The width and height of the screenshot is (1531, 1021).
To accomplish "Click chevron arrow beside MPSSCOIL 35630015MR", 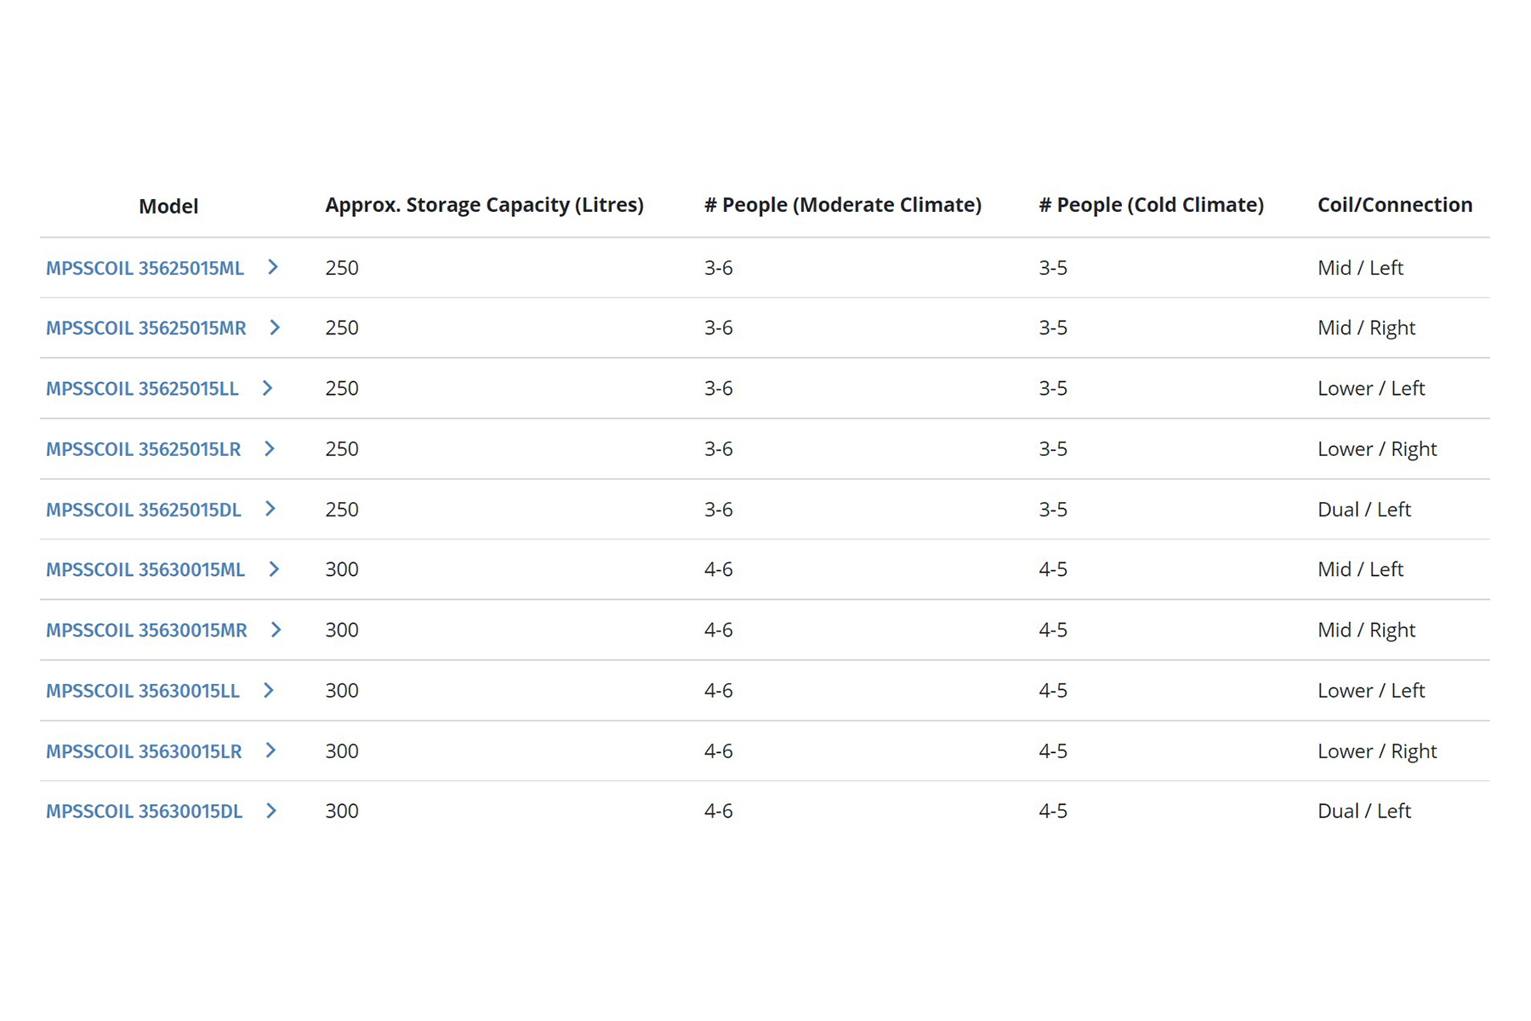I will click(x=276, y=630).
